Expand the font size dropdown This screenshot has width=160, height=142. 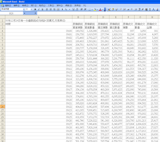tap(31, 9)
